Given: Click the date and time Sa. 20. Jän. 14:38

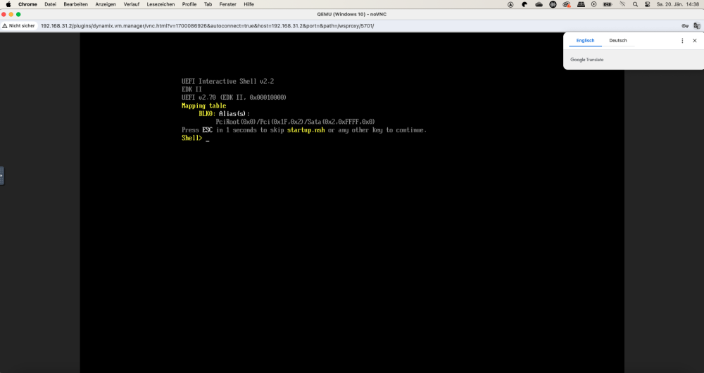Looking at the screenshot, I should (x=677, y=4).
